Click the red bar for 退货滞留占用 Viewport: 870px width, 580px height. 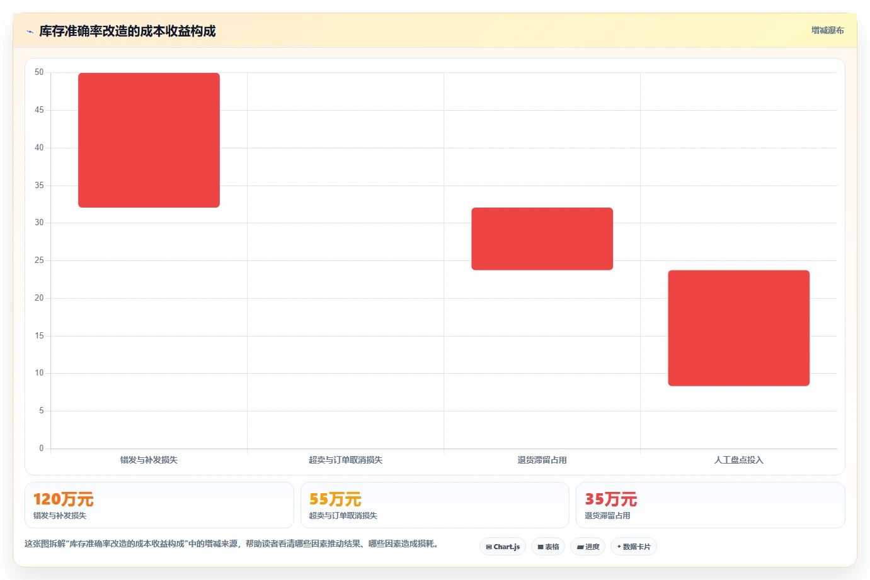pos(542,239)
